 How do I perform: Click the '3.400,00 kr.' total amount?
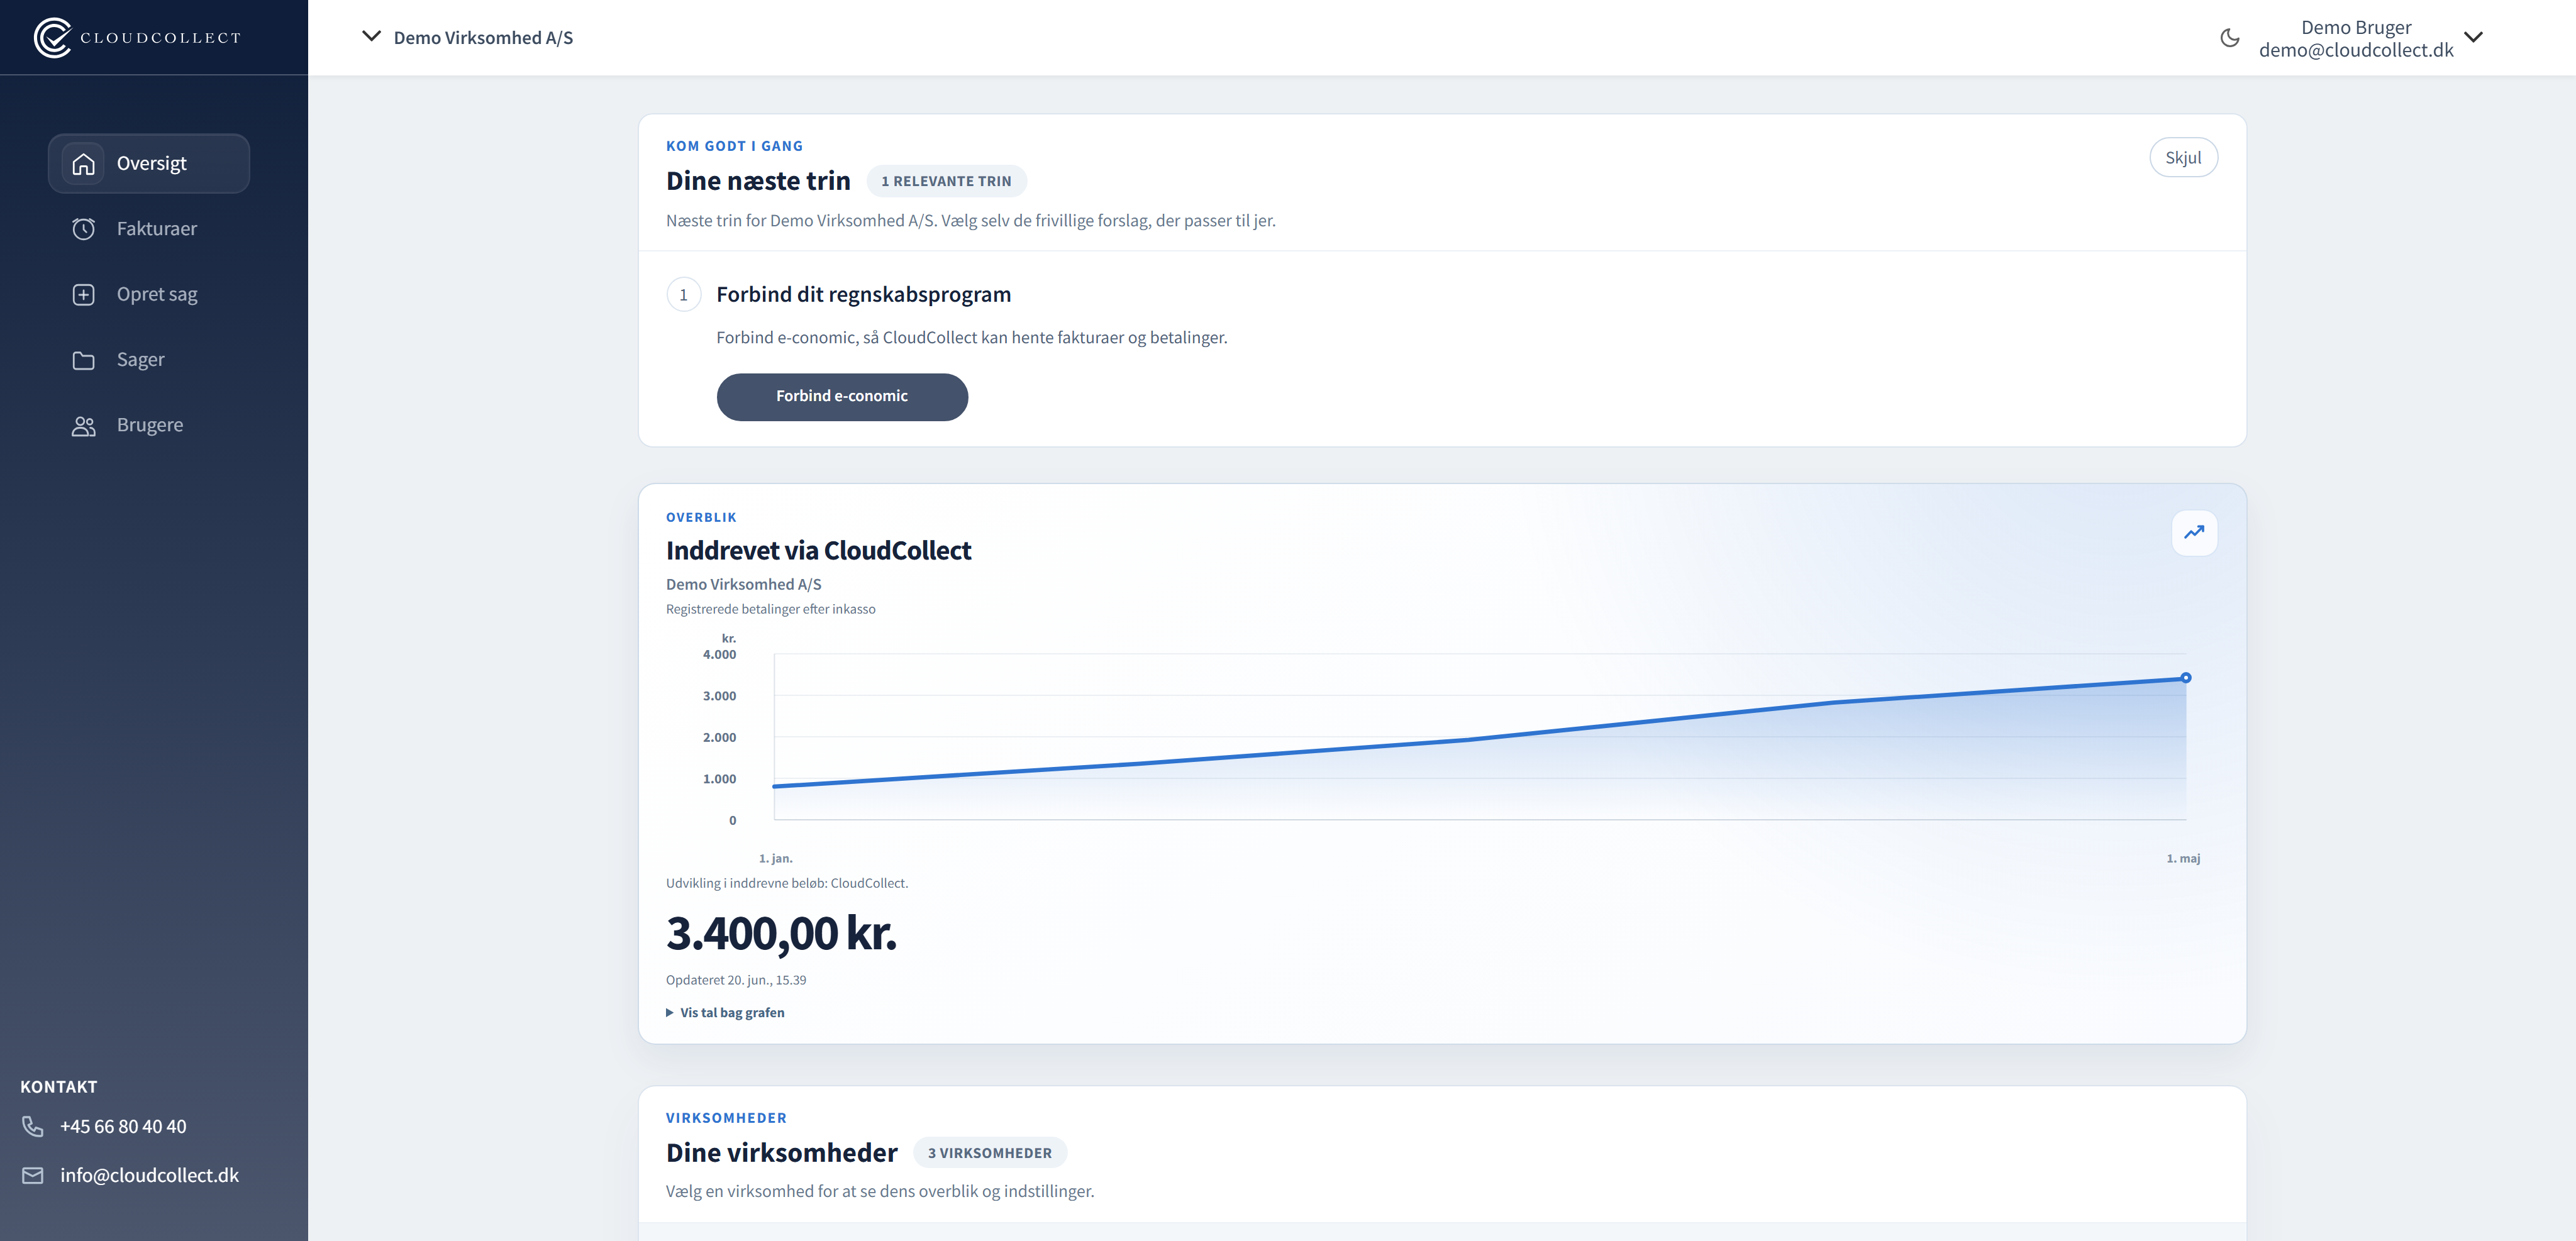[781, 933]
